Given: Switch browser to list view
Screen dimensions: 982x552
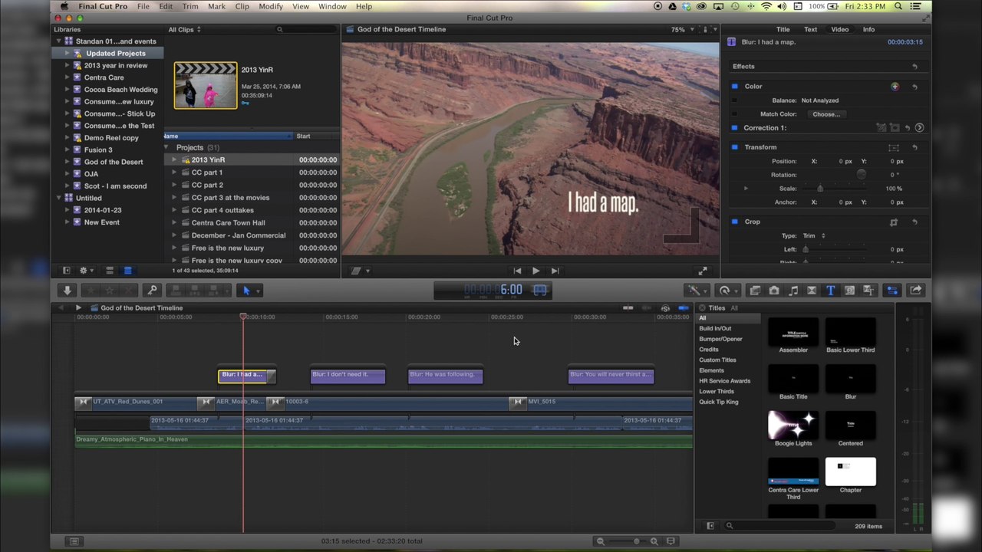Looking at the screenshot, I should (x=127, y=271).
